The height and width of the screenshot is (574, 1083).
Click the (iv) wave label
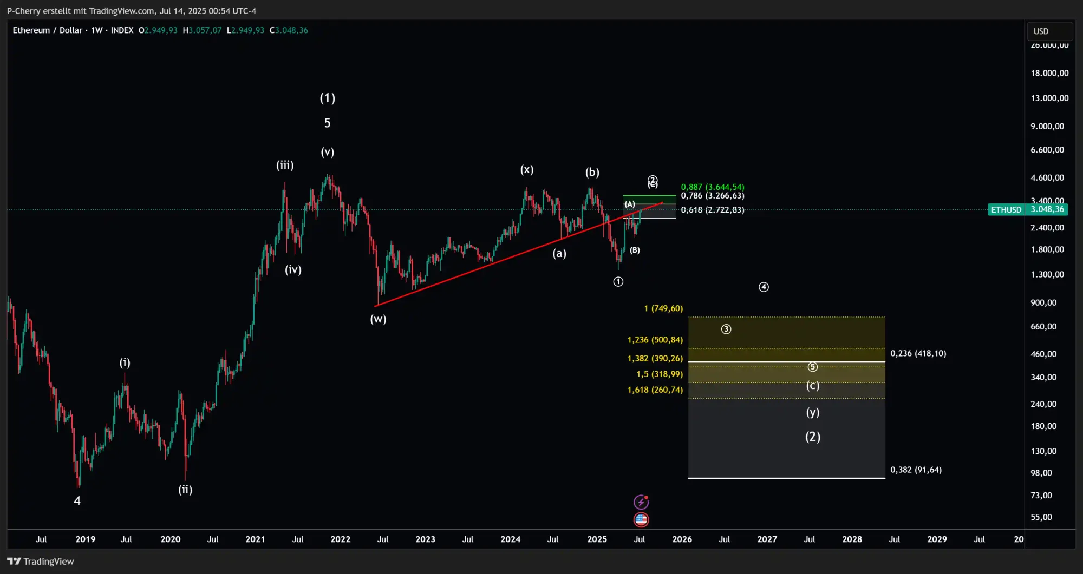pyautogui.click(x=293, y=269)
